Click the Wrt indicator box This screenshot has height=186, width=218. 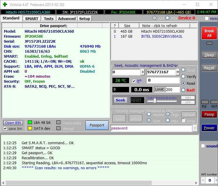coord(214,102)
